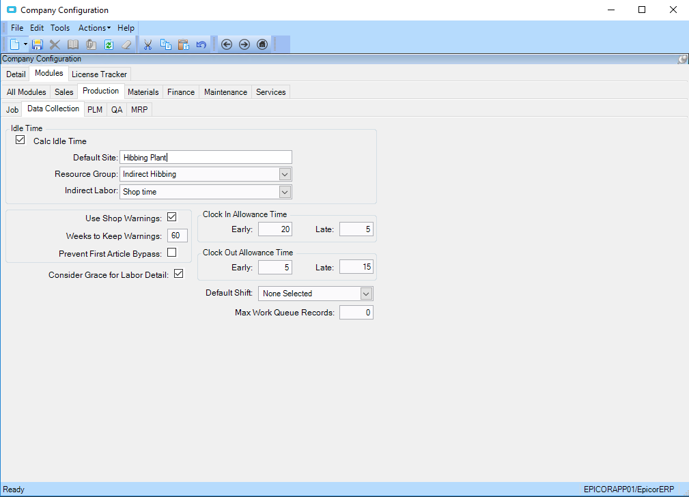The height and width of the screenshot is (497, 689).
Task: Expand the Indirect Labor dropdown
Action: coord(285,192)
